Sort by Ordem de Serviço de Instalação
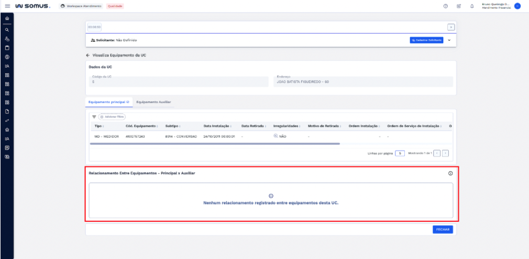This screenshot has width=529, height=259. click(x=415, y=126)
